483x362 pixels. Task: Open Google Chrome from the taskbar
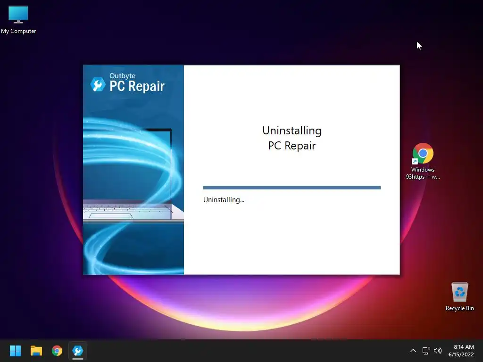click(x=57, y=351)
